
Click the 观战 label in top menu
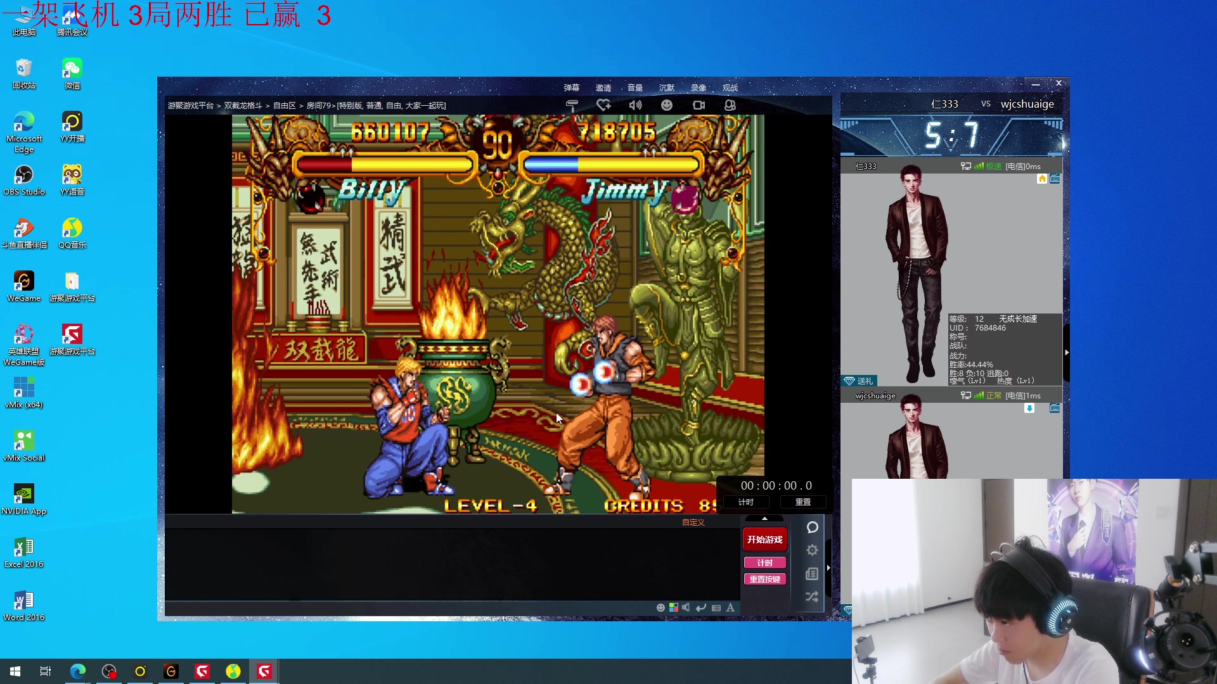pyautogui.click(x=730, y=88)
